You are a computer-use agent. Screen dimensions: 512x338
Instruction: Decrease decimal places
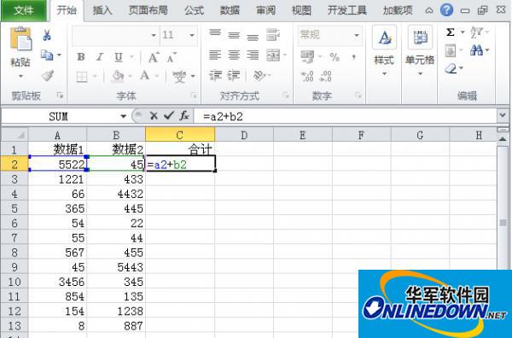point(326,76)
